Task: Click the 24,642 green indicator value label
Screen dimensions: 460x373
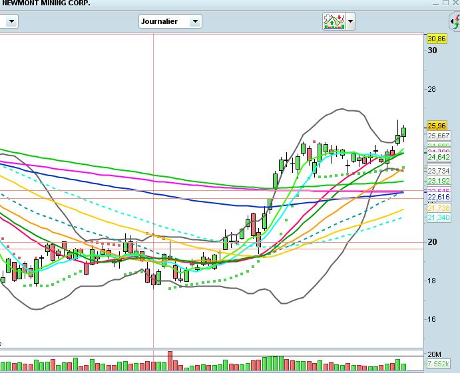Action: coord(439,158)
